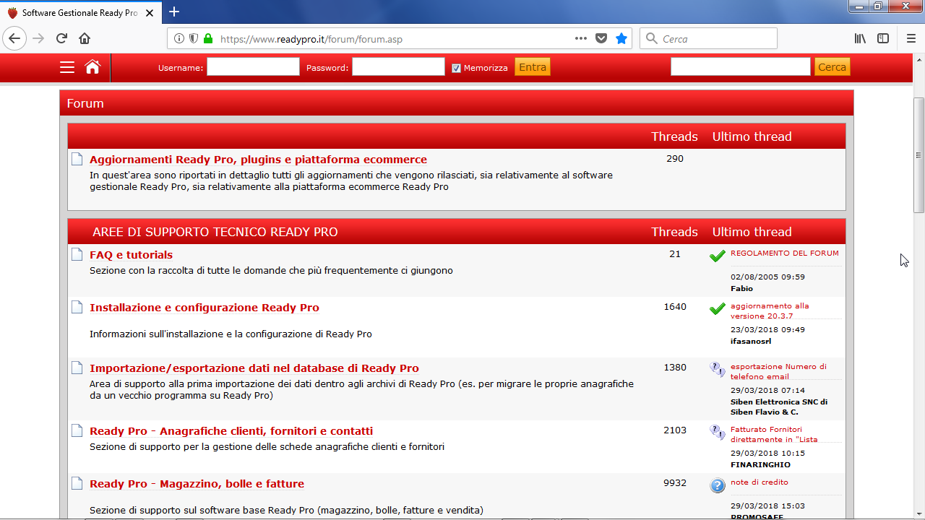Click the browser Cerca search box
This screenshot has height=520, width=925.
pyautogui.click(x=708, y=38)
